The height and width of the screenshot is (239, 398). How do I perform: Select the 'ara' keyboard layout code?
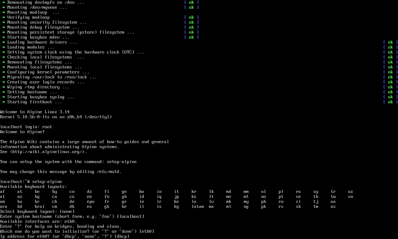pyautogui.click(x=4, y=206)
